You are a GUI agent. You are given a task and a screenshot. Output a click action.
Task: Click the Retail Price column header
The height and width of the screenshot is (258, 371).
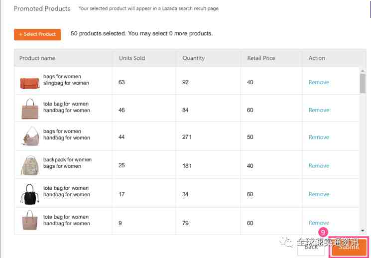pyautogui.click(x=261, y=58)
